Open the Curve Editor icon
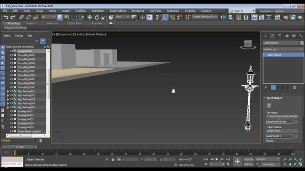The width and height of the screenshot is (305, 171). pyautogui.click(x=262, y=18)
